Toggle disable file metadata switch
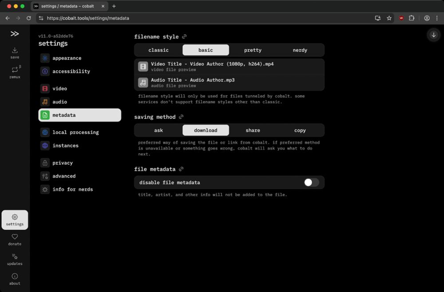444x292 pixels. point(312,182)
